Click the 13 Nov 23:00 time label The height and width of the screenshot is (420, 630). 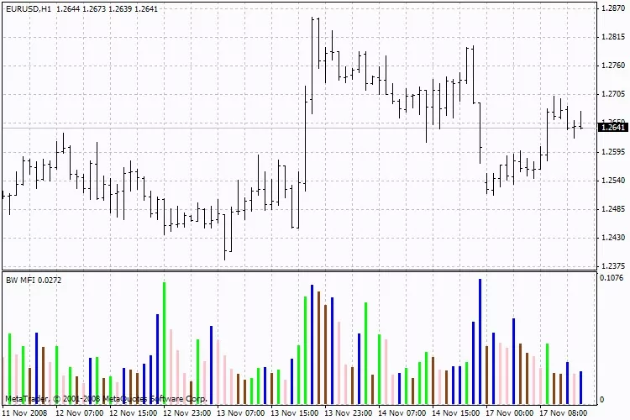(x=349, y=413)
